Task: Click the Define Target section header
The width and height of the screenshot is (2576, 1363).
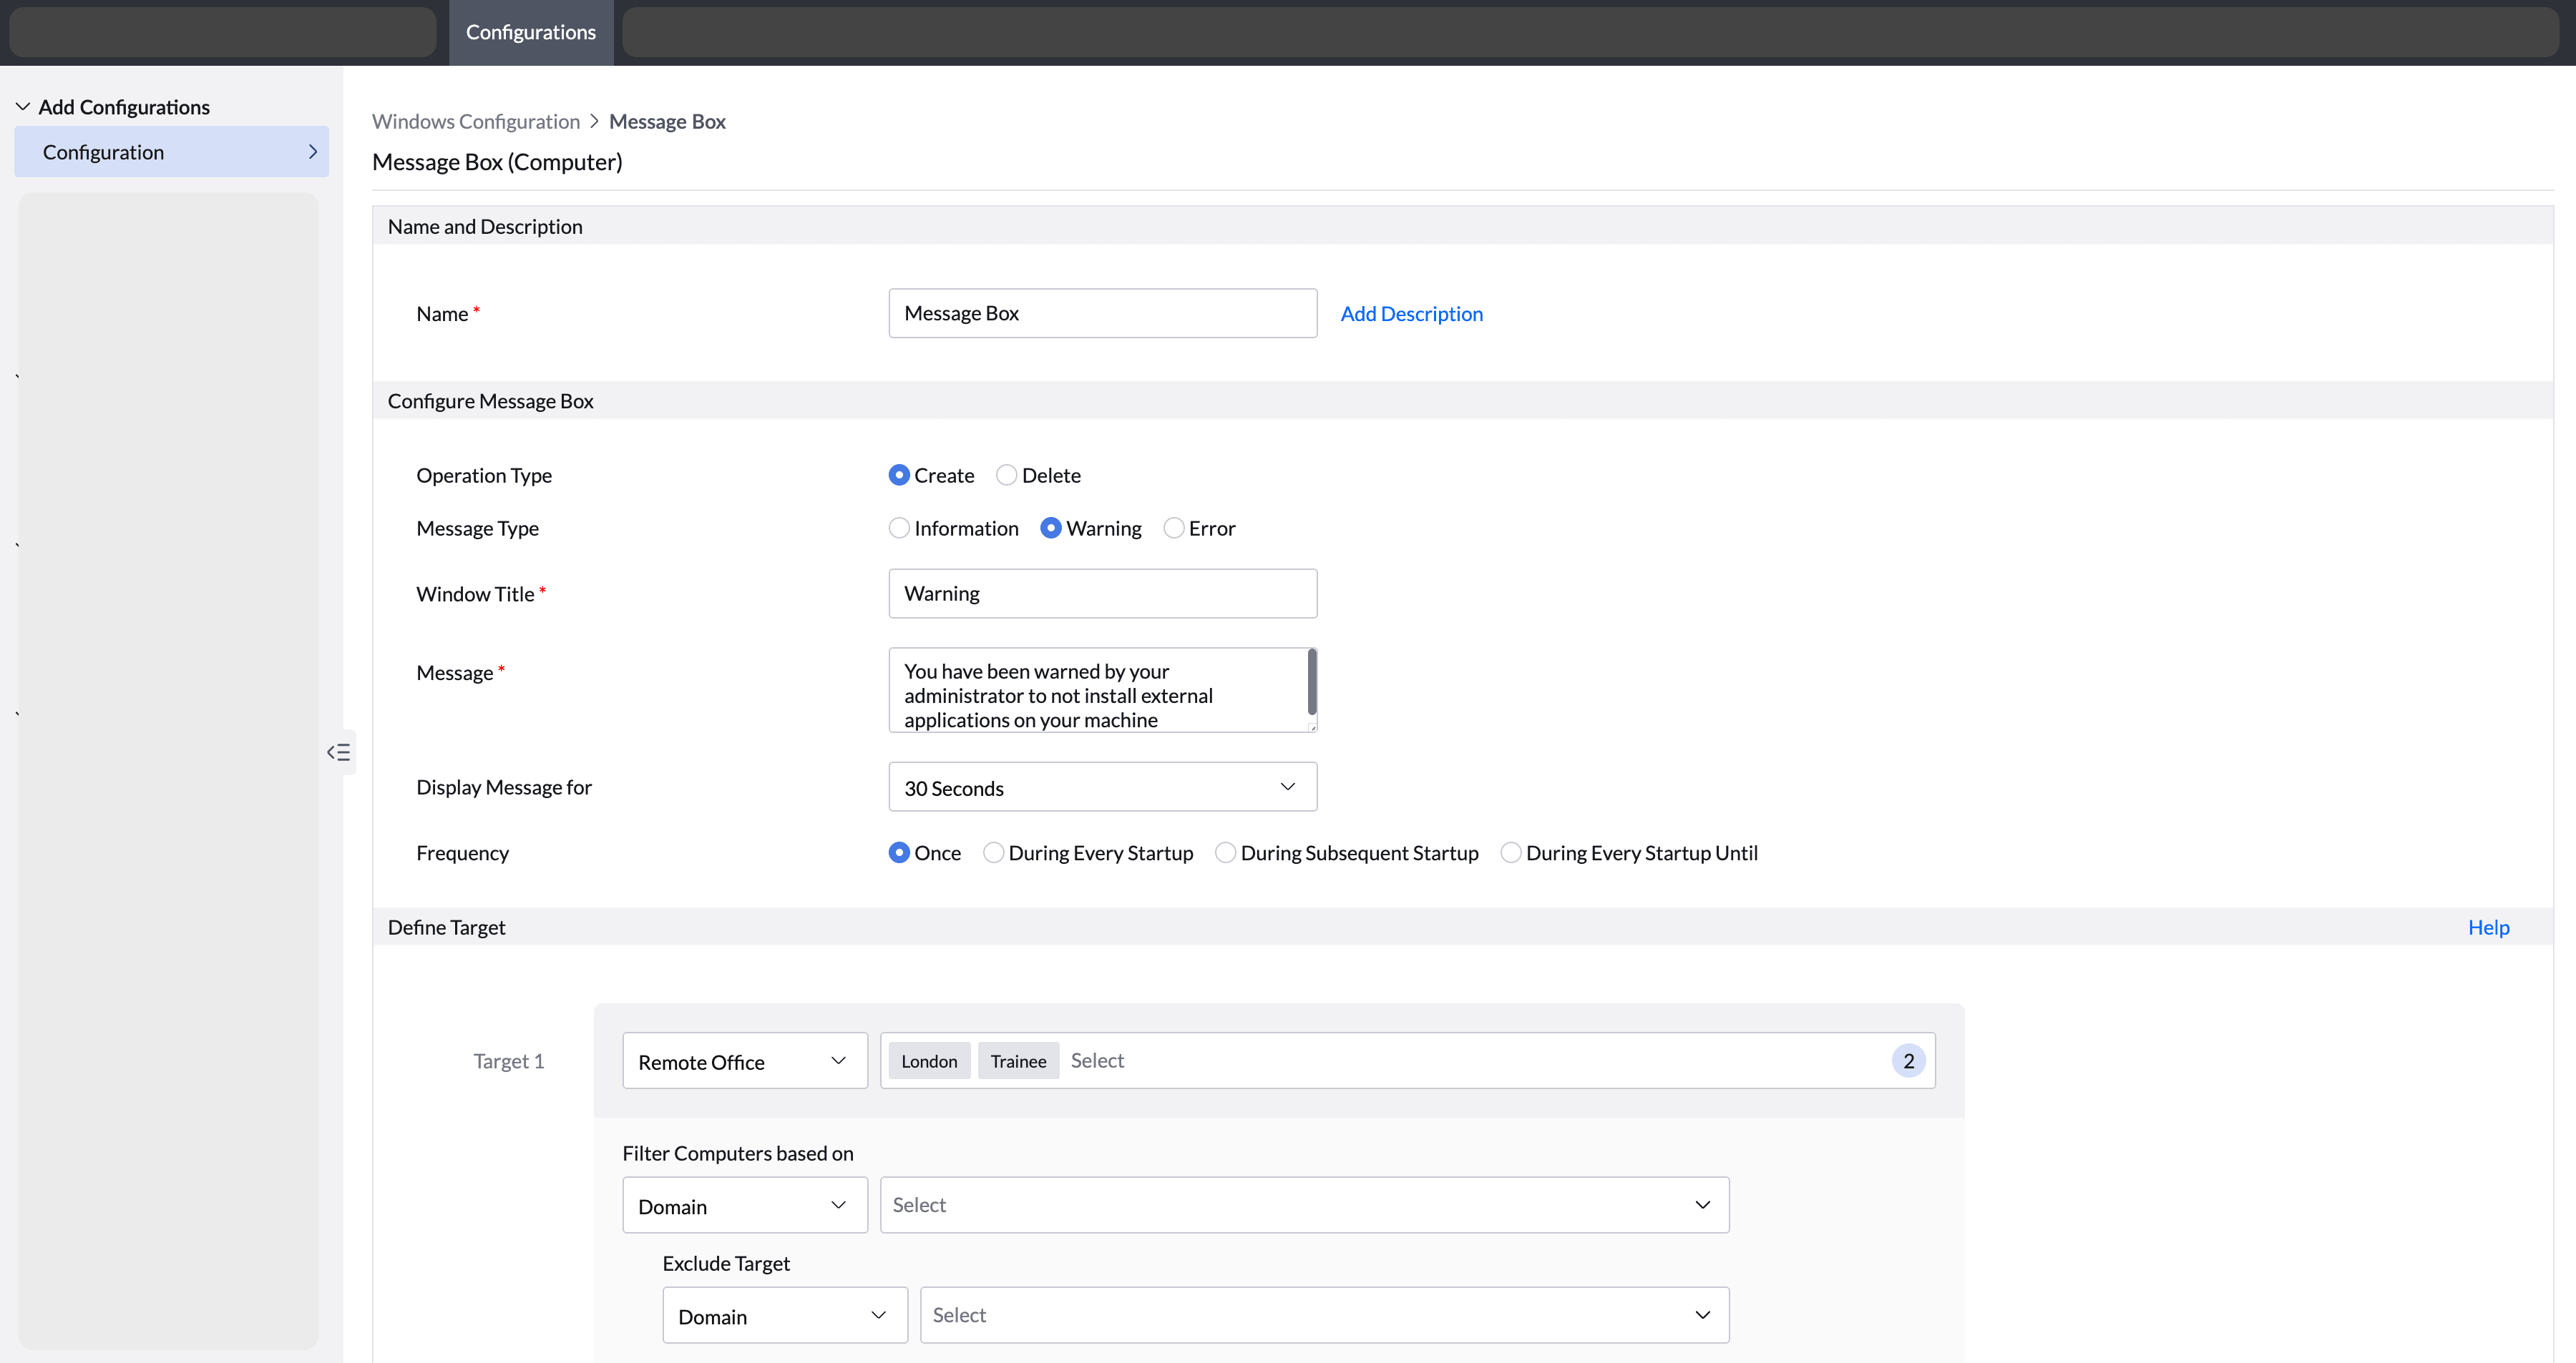Action: (x=446, y=927)
